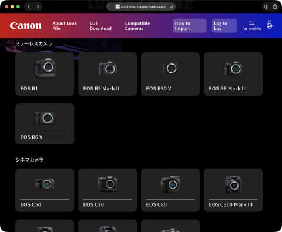Open About Look File menu item
The image size is (282, 232).
[x=65, y=26]
